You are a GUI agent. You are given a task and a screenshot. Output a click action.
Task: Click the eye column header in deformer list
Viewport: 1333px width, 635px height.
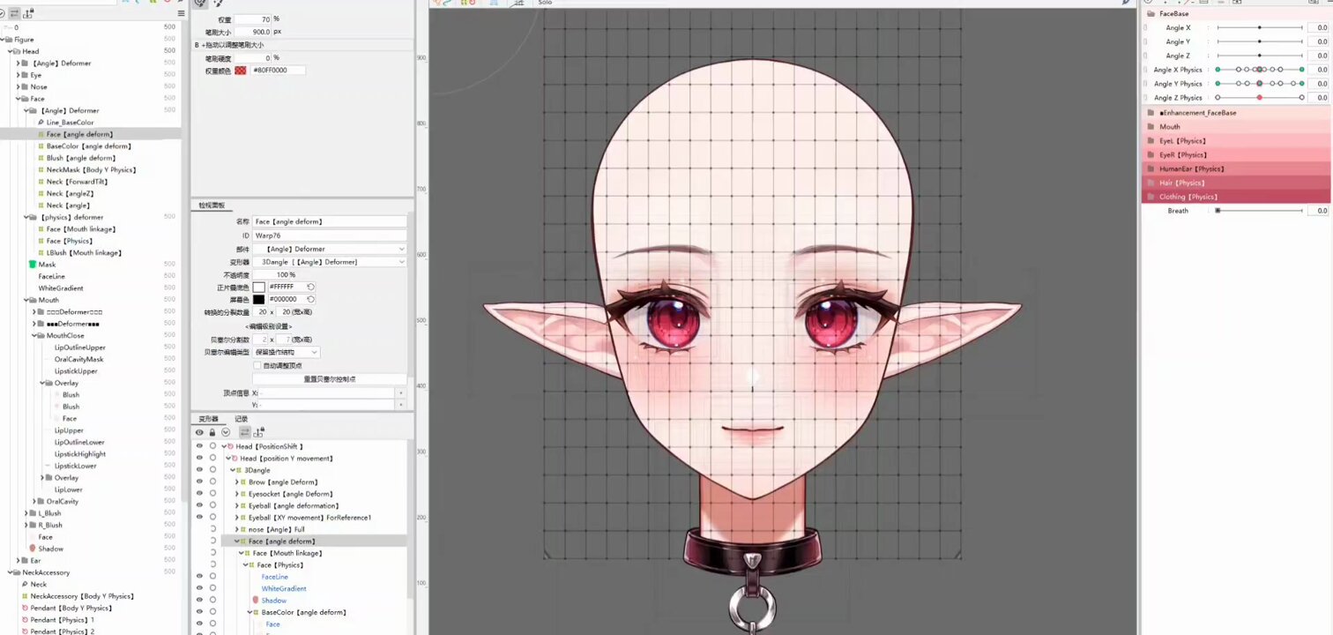(199, 432)
